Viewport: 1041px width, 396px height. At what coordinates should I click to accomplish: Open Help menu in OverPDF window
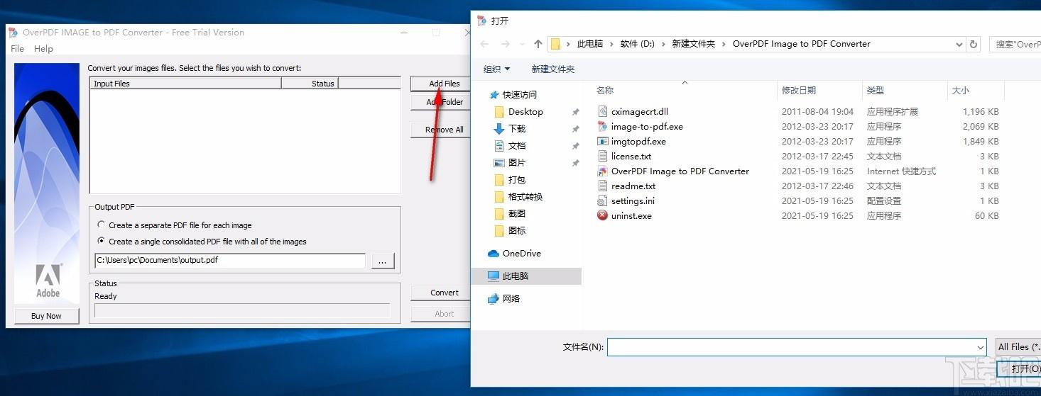43,49
